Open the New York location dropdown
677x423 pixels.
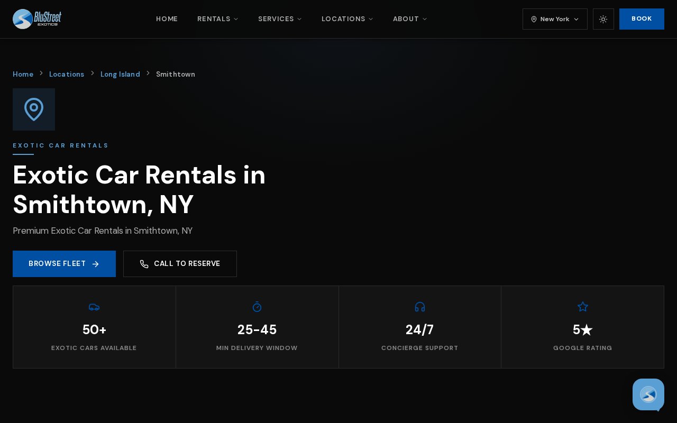point(555,19)
